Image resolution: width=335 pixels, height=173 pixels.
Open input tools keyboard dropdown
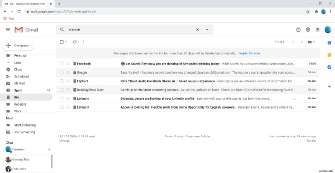pos(311,42)
